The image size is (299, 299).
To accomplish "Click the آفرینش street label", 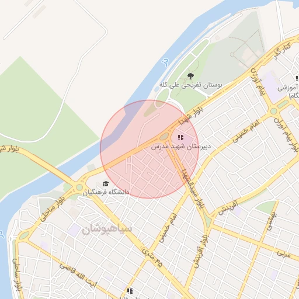I will (228, 207).
